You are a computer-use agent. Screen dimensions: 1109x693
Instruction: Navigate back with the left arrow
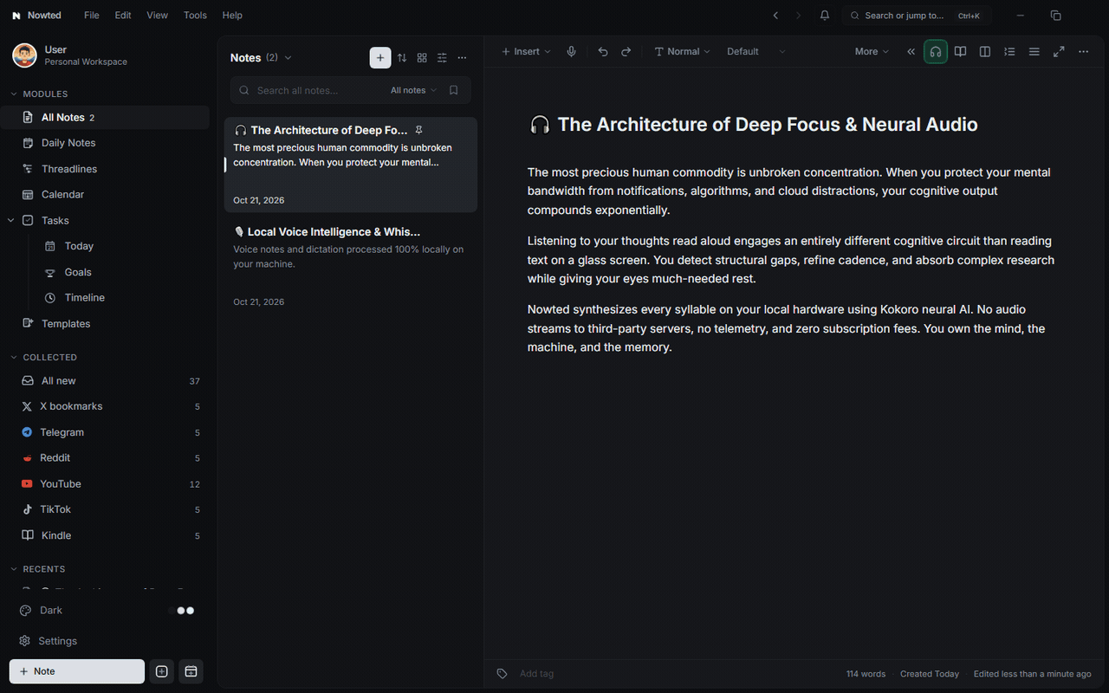pyautogui.click(x=775, y=16)
